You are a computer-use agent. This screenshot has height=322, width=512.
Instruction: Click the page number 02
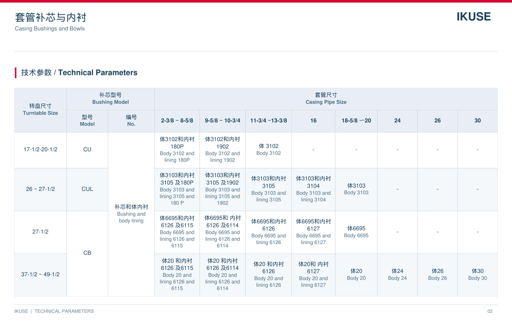[490, 311]
